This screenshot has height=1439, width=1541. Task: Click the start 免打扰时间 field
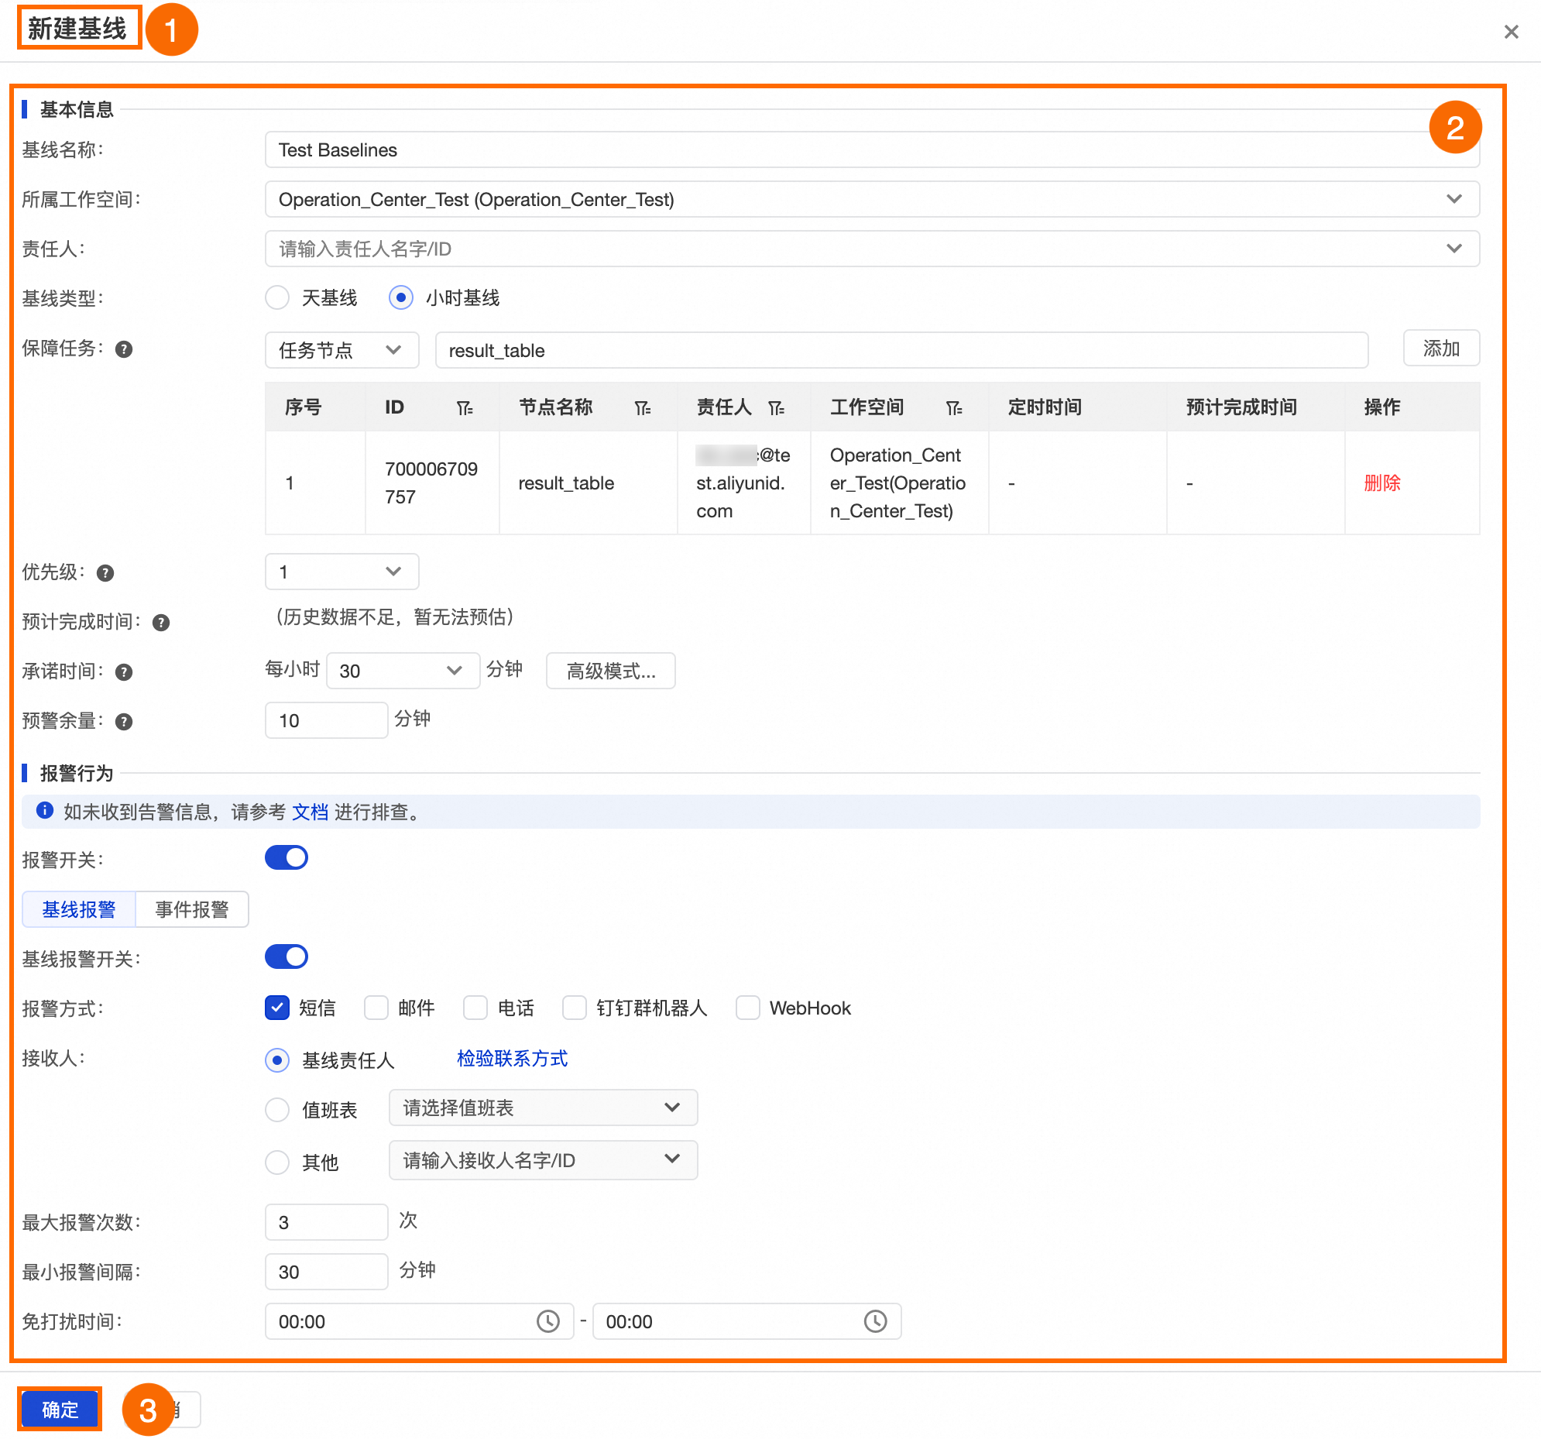pyautogui.click(x=419, y=1321)
